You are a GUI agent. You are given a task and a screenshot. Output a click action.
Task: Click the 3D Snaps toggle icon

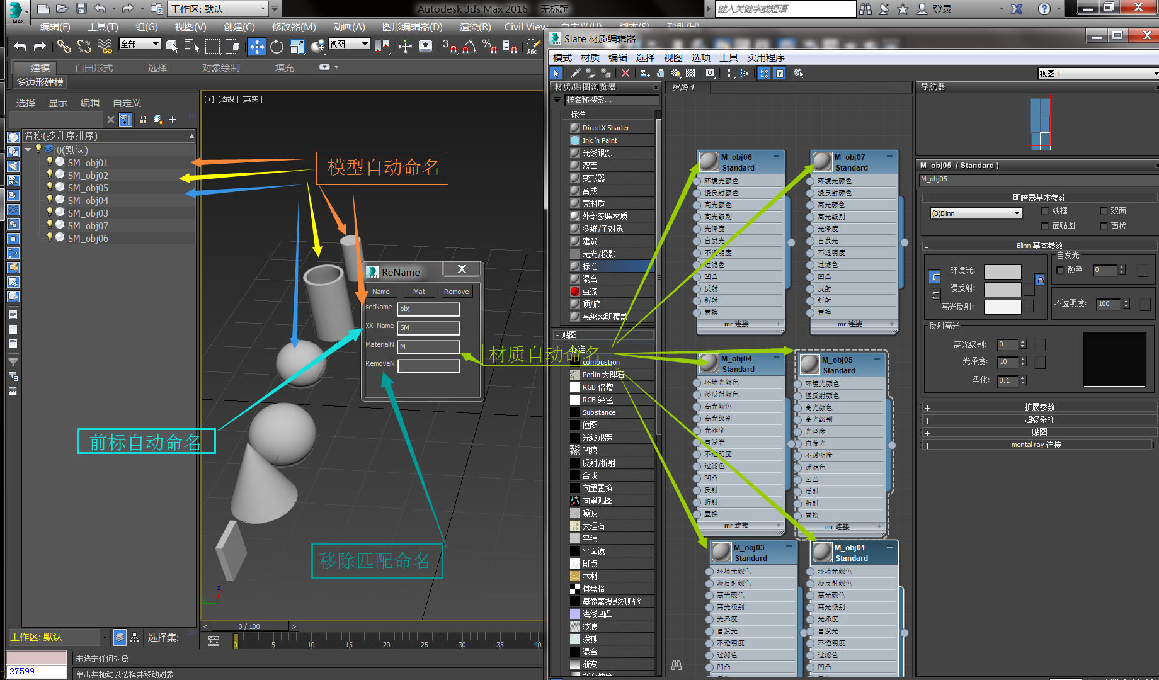pyautogui.click(x=449, y=46)
